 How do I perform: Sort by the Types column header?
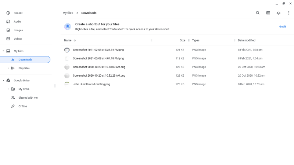[x=196, y=40]
